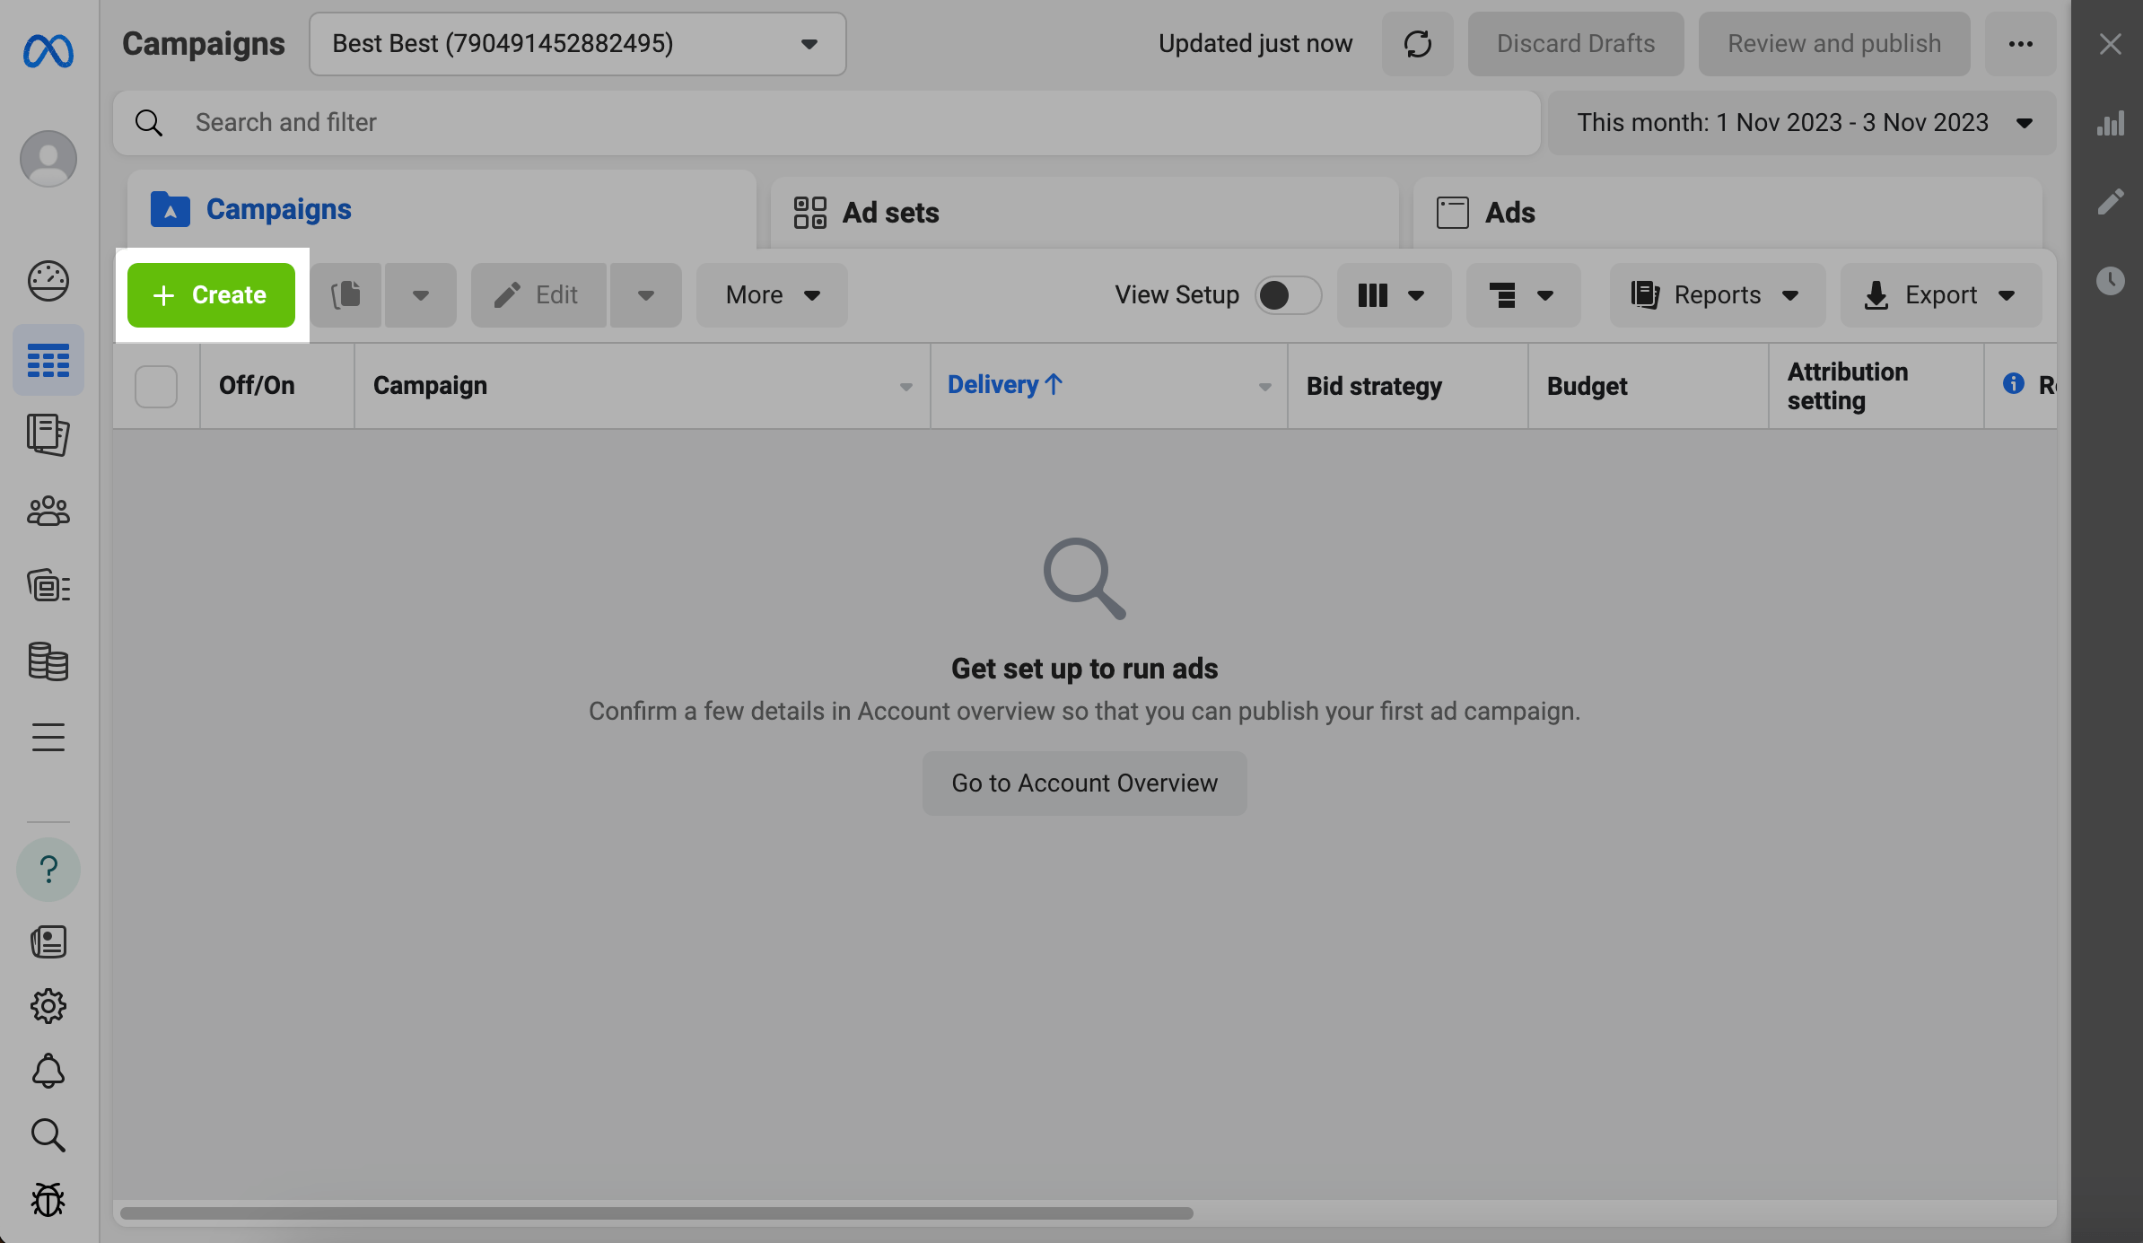The height and width of the screenshot is (1243, 2143).
Task: Click the bug report icon
Action: coord(48,1200)
